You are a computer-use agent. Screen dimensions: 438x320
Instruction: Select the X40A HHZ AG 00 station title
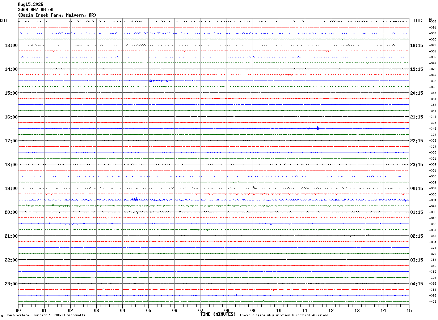35,10
